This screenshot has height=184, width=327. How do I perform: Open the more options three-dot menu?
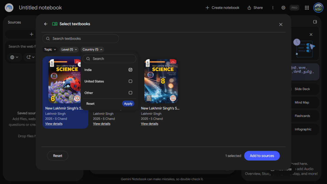coord(273,8)
